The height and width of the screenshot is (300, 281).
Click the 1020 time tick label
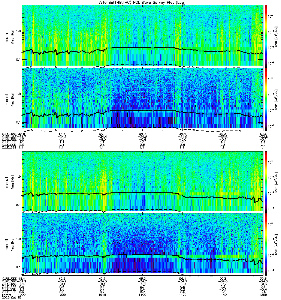pyautogui.click(x=62, y=295)
